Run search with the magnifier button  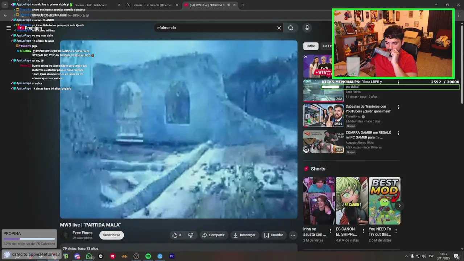291,28
